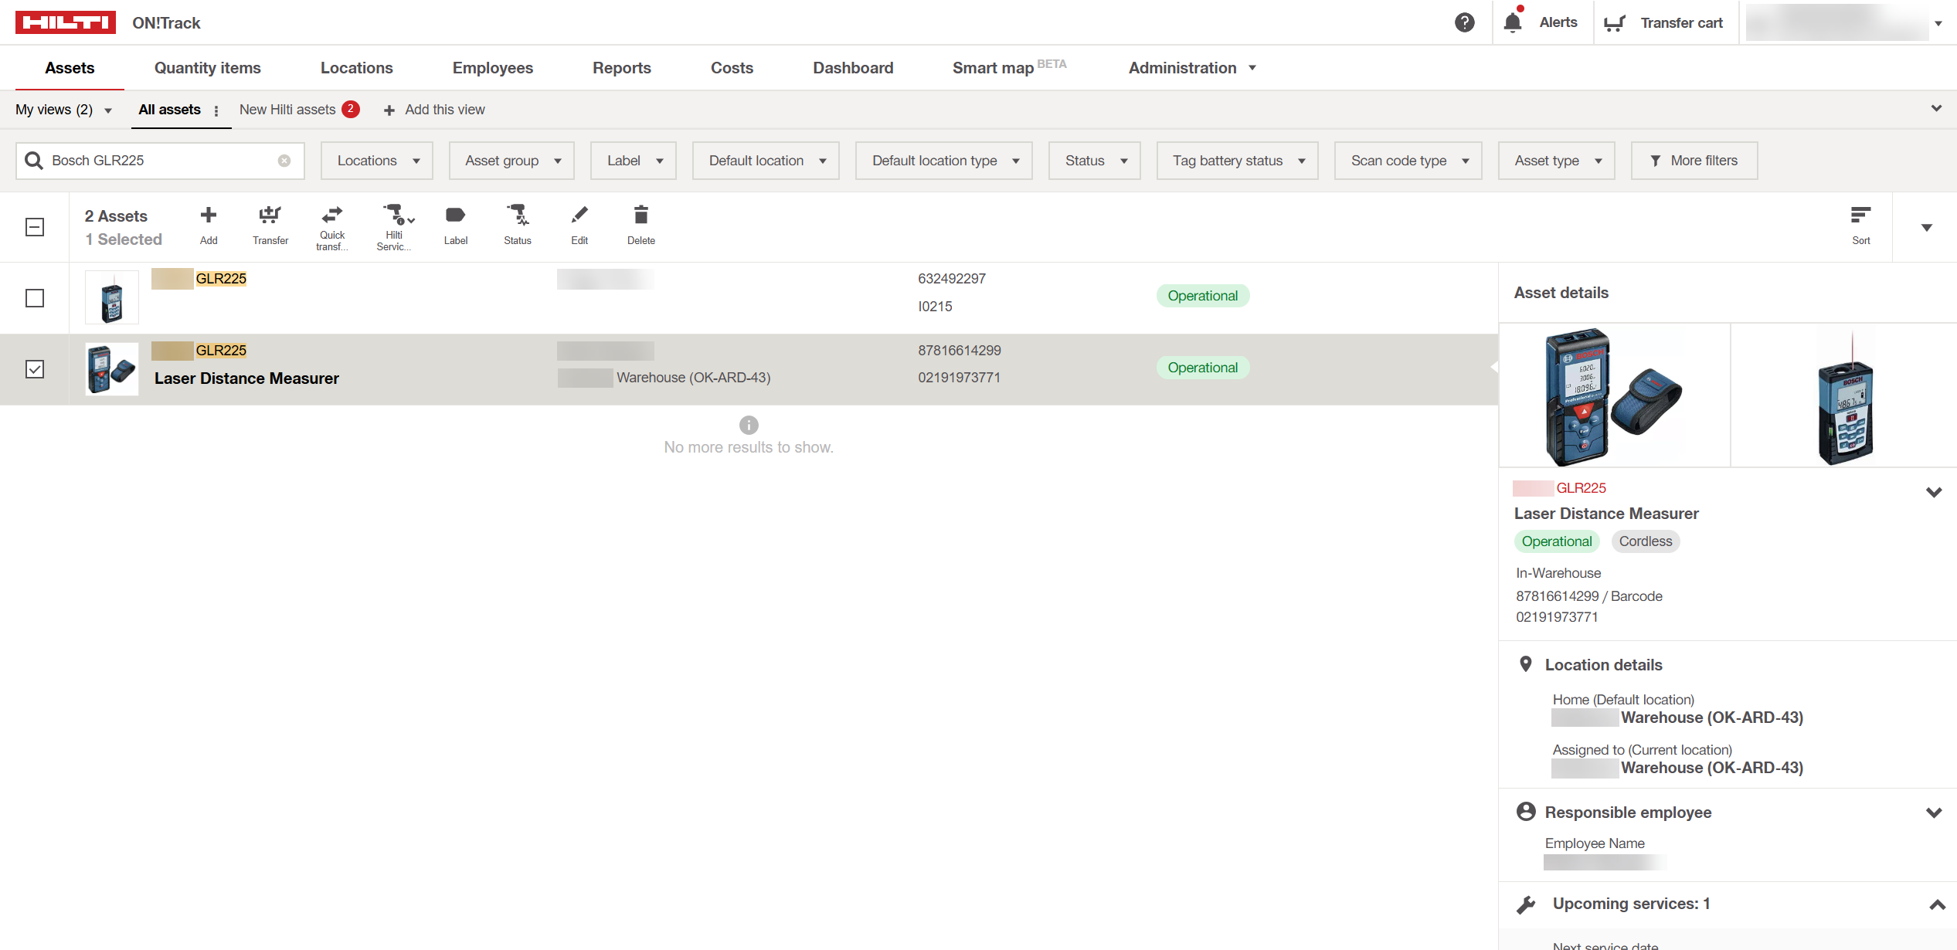This screenshot has height=950, width=1957.
Task: Switch to the Assets tab
Action: point(70,68)
